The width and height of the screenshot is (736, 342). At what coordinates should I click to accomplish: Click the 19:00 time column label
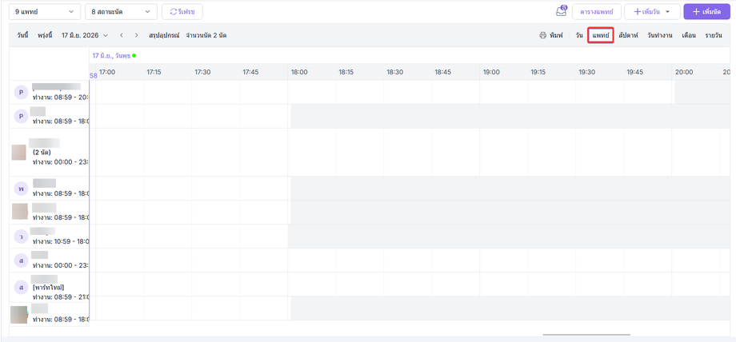click(491, 72)
